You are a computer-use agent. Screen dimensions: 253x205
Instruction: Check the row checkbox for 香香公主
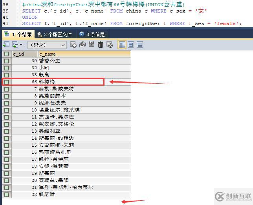click(7, 61)
